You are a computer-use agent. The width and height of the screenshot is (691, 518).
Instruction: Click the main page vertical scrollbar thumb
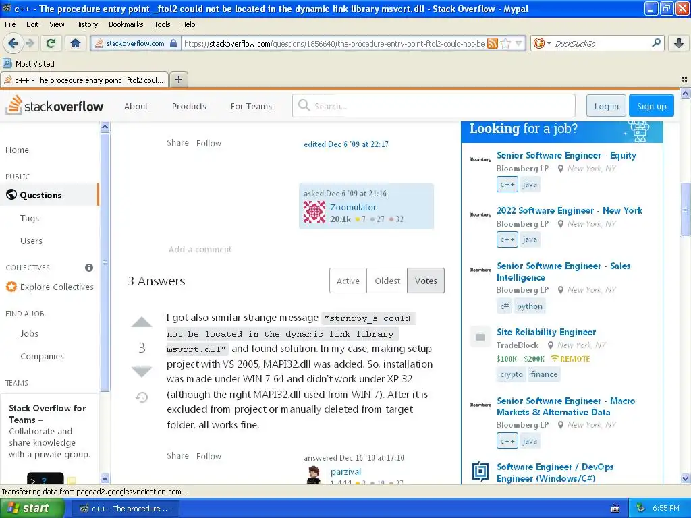[685, 210]
